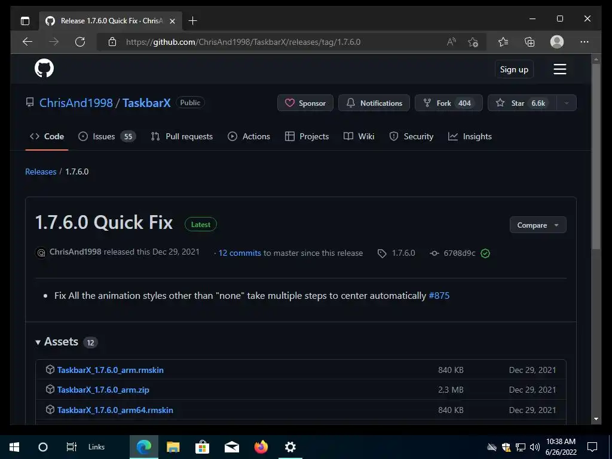Open Task View in taskbar
The height and width of the screenshot is (459, 612).
click(72, 447)
